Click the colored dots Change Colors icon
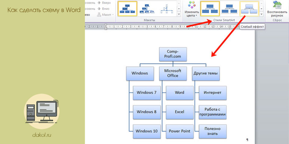The height and width of the screenshot is (144, 289). 191,5
